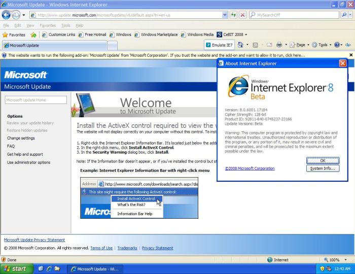Click the Add to Favorites Bar icon

[33, 35]
